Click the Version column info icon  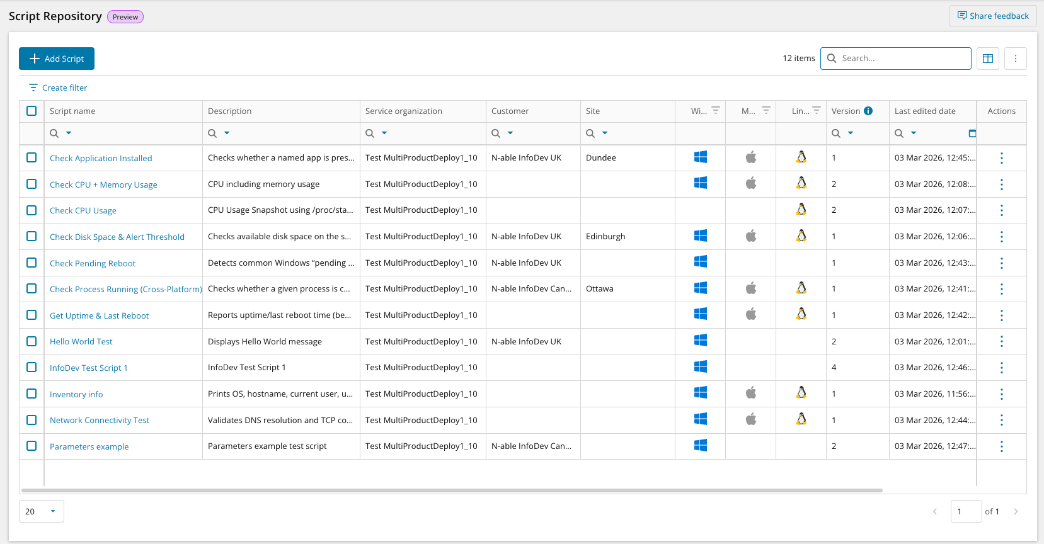click(x=868, y=111)
